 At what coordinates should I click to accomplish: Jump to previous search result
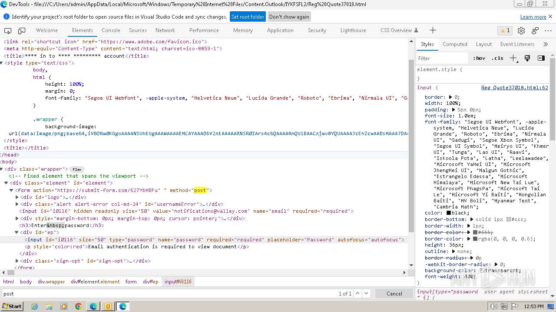tap(357, 293)
